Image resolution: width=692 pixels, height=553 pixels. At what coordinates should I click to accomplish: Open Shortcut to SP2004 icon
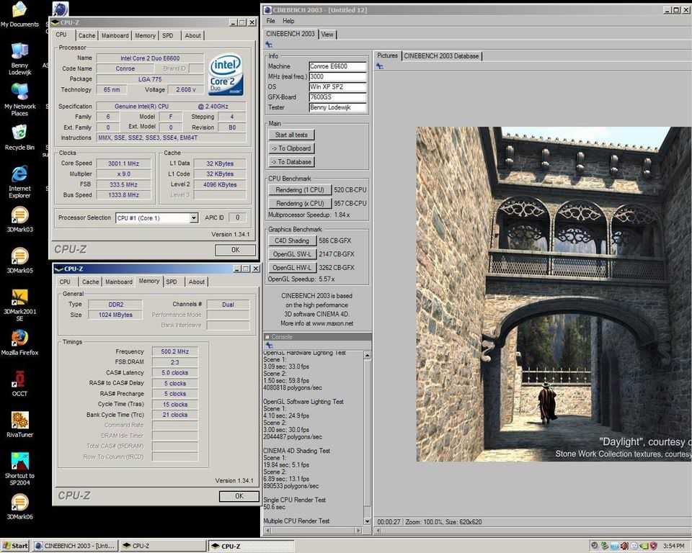tap(19, 469)
